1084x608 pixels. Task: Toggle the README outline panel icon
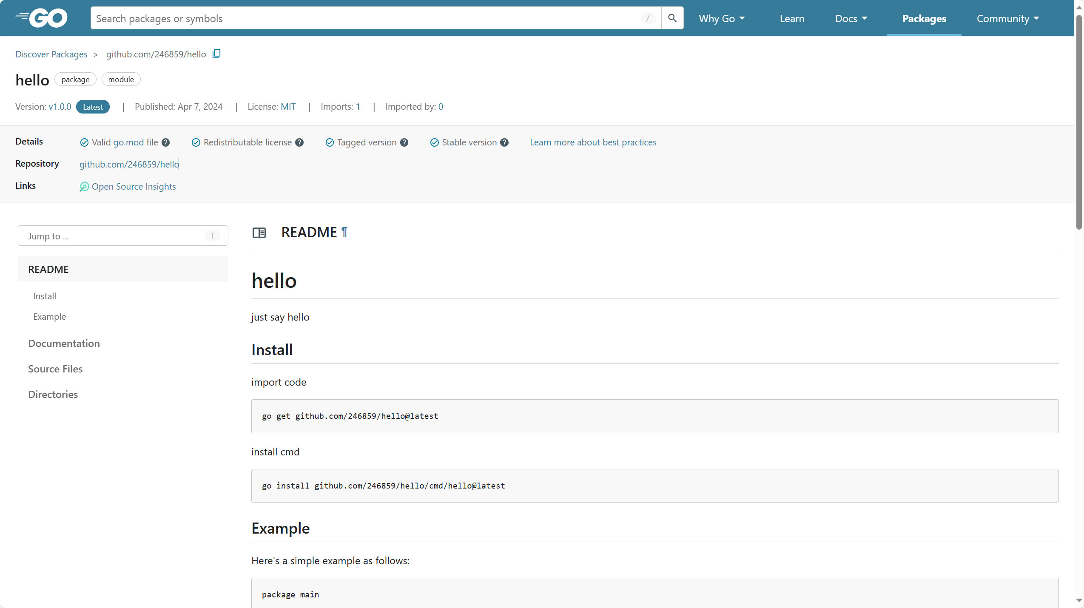pyautogui.click(x=259, y=233)
